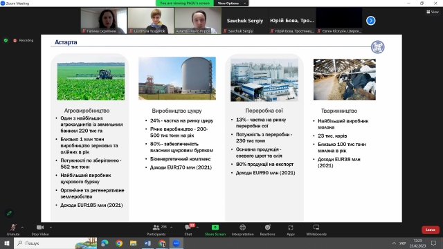Image resolution: width=443 pixels, height=249 pixels.
Task: Click the text 80% продукції на експорт
Action: (x=264, y=165)
